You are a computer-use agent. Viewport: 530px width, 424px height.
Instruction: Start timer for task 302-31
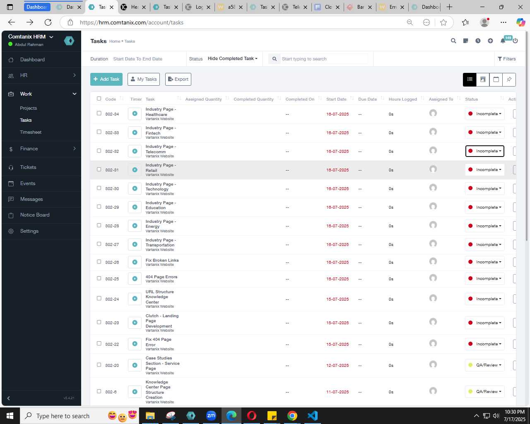pyautogui.click(x=135, y=170)
